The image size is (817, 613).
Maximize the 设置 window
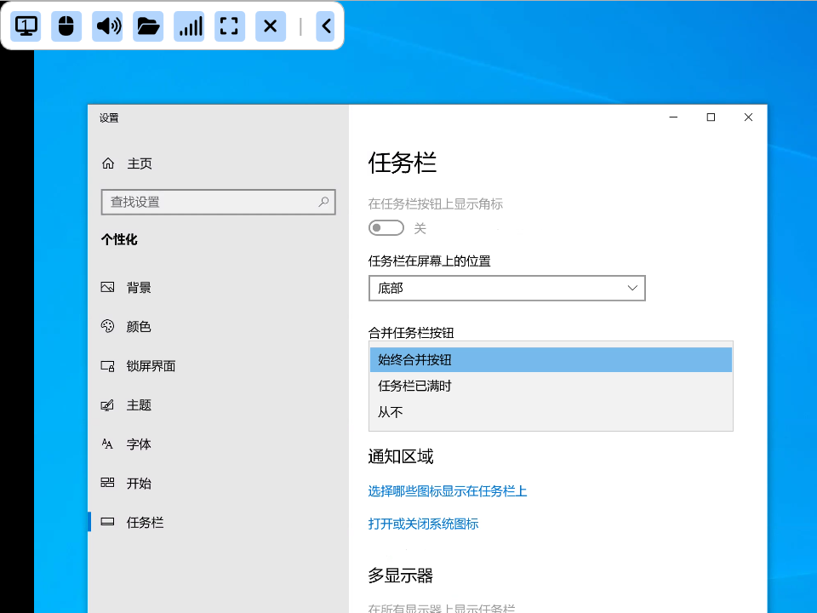tap(711, 117)
